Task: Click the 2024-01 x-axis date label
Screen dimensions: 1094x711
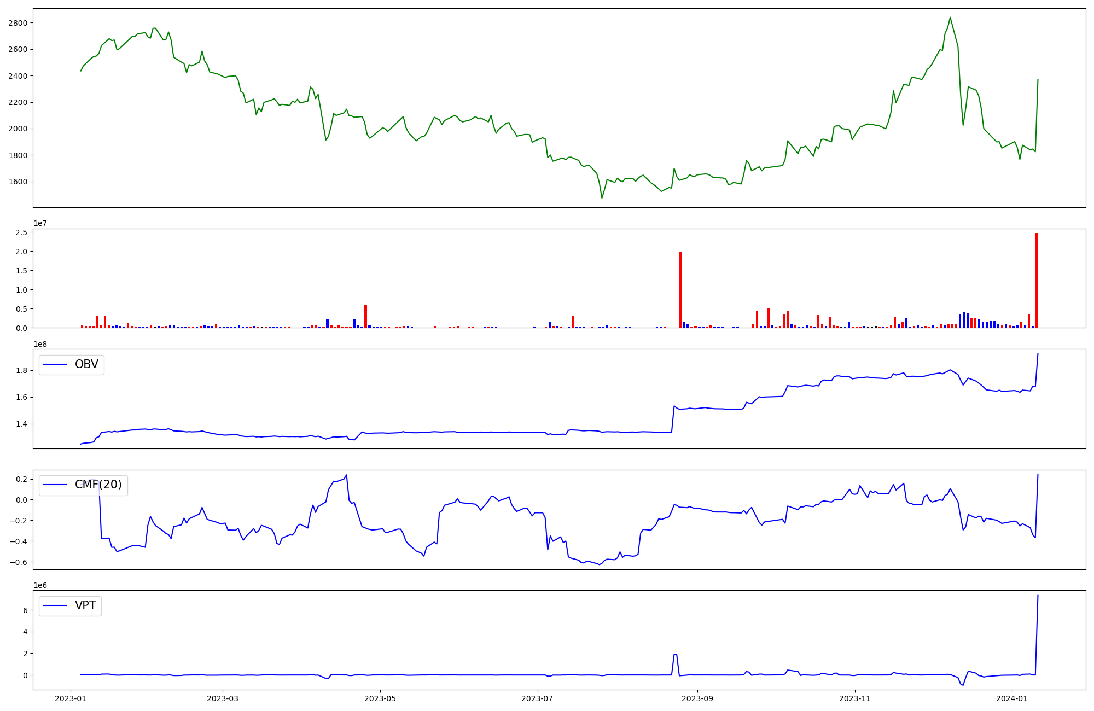Action: point(1012,698)
